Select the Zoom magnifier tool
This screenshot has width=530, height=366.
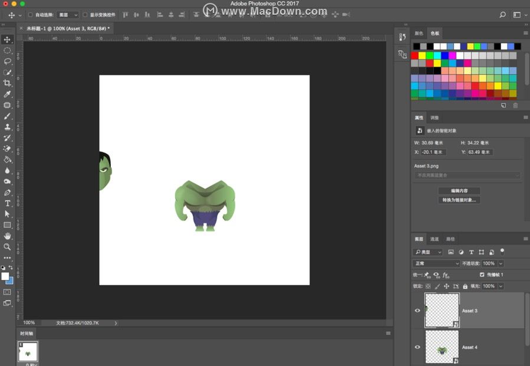coord(7,247)
